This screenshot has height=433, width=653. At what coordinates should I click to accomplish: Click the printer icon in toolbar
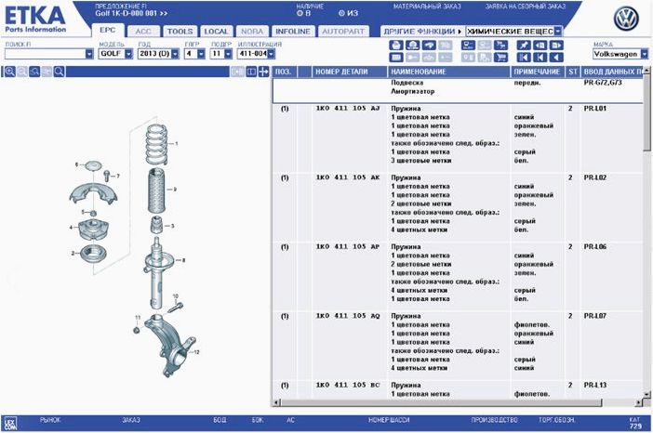[396, 45]
